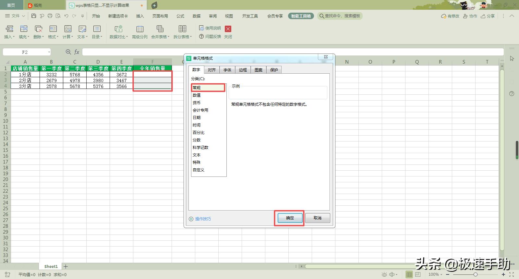Open the 数据 ribbon tab

click(197, 16)
